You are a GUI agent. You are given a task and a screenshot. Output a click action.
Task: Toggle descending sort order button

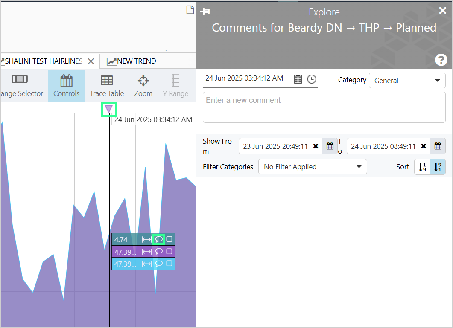click(437, 167)
